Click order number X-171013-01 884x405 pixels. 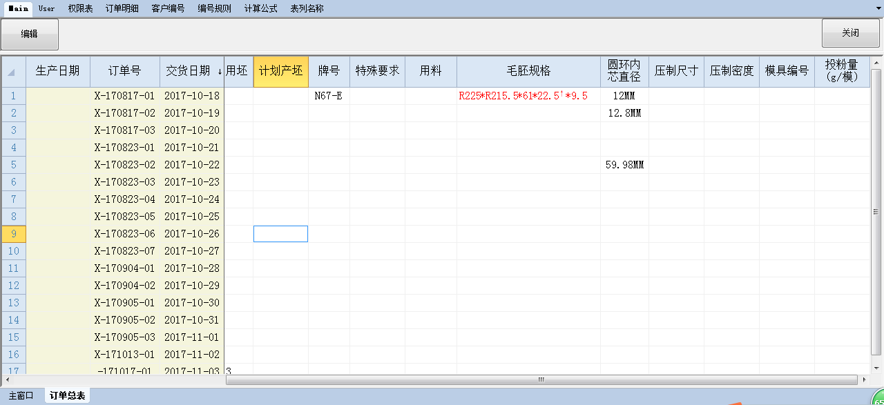125,355
